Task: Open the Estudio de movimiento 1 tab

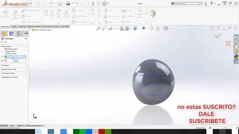Action: point(34,126)
